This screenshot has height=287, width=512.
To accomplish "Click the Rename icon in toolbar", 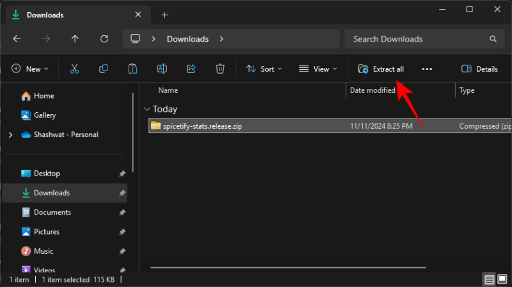I will click(x=162, y=69).
